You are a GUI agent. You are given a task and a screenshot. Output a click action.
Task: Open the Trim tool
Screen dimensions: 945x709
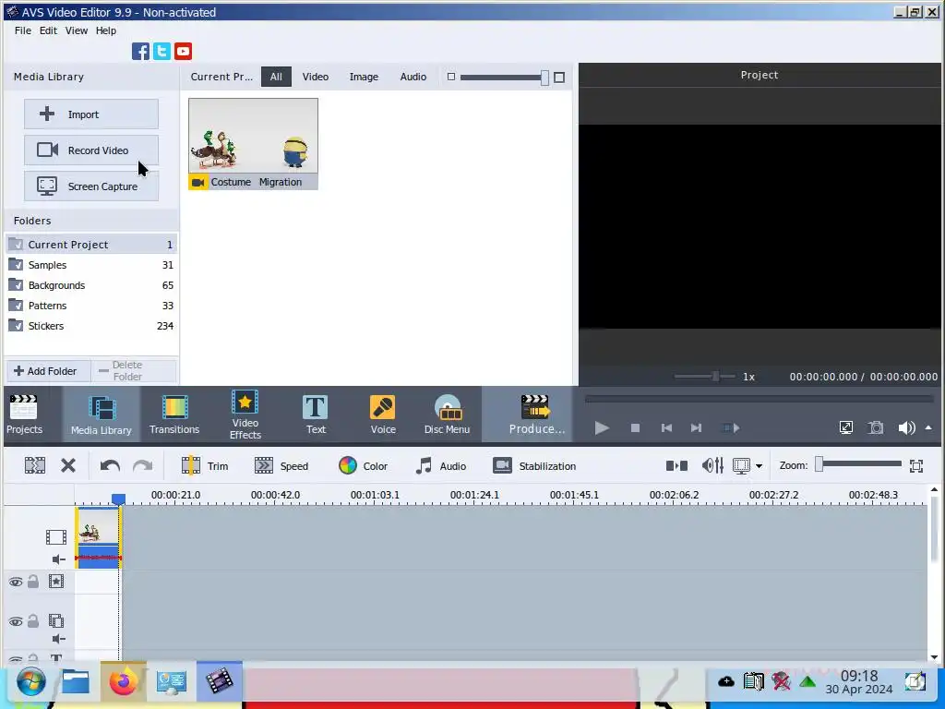pyautogui.click(x=205, y=465)
